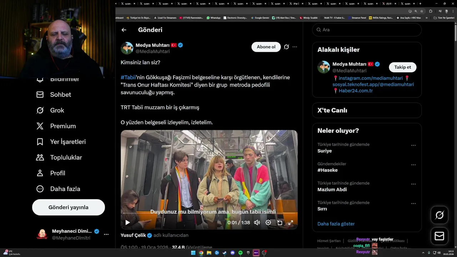Go back using the arrow beside Gönderi
This screenshot has width=457, height=257.
coord(124,30)
